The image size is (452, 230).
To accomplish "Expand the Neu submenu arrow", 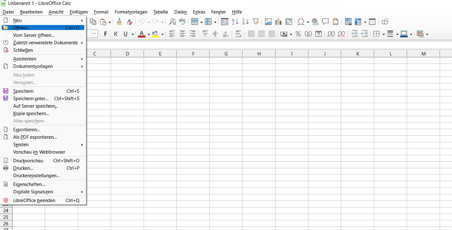I will 82,20.
